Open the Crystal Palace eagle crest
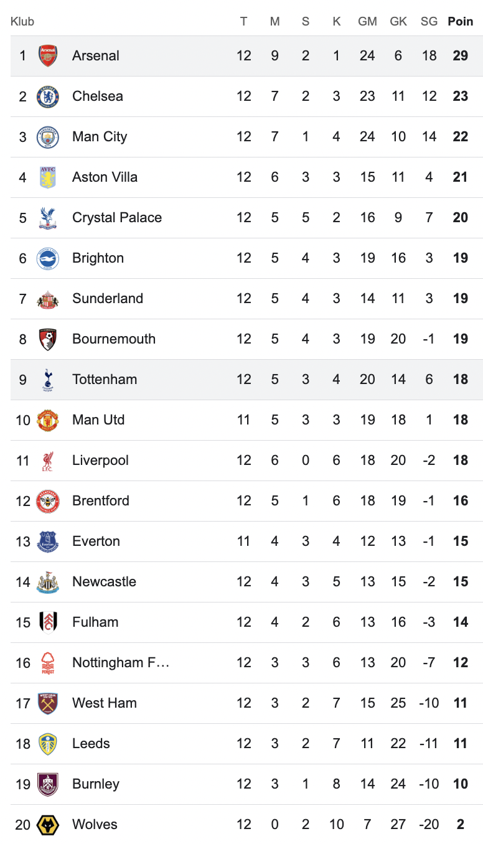This screenshot has height=844, width=483. (48, 218)
